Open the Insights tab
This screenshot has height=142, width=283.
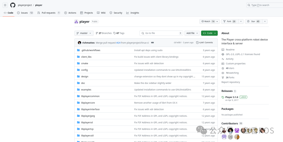point(133,13)
